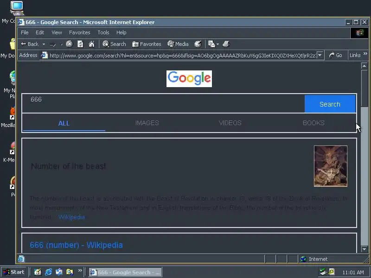
Task: Stop loading with the Stop icon
Action: pos(69,44)
